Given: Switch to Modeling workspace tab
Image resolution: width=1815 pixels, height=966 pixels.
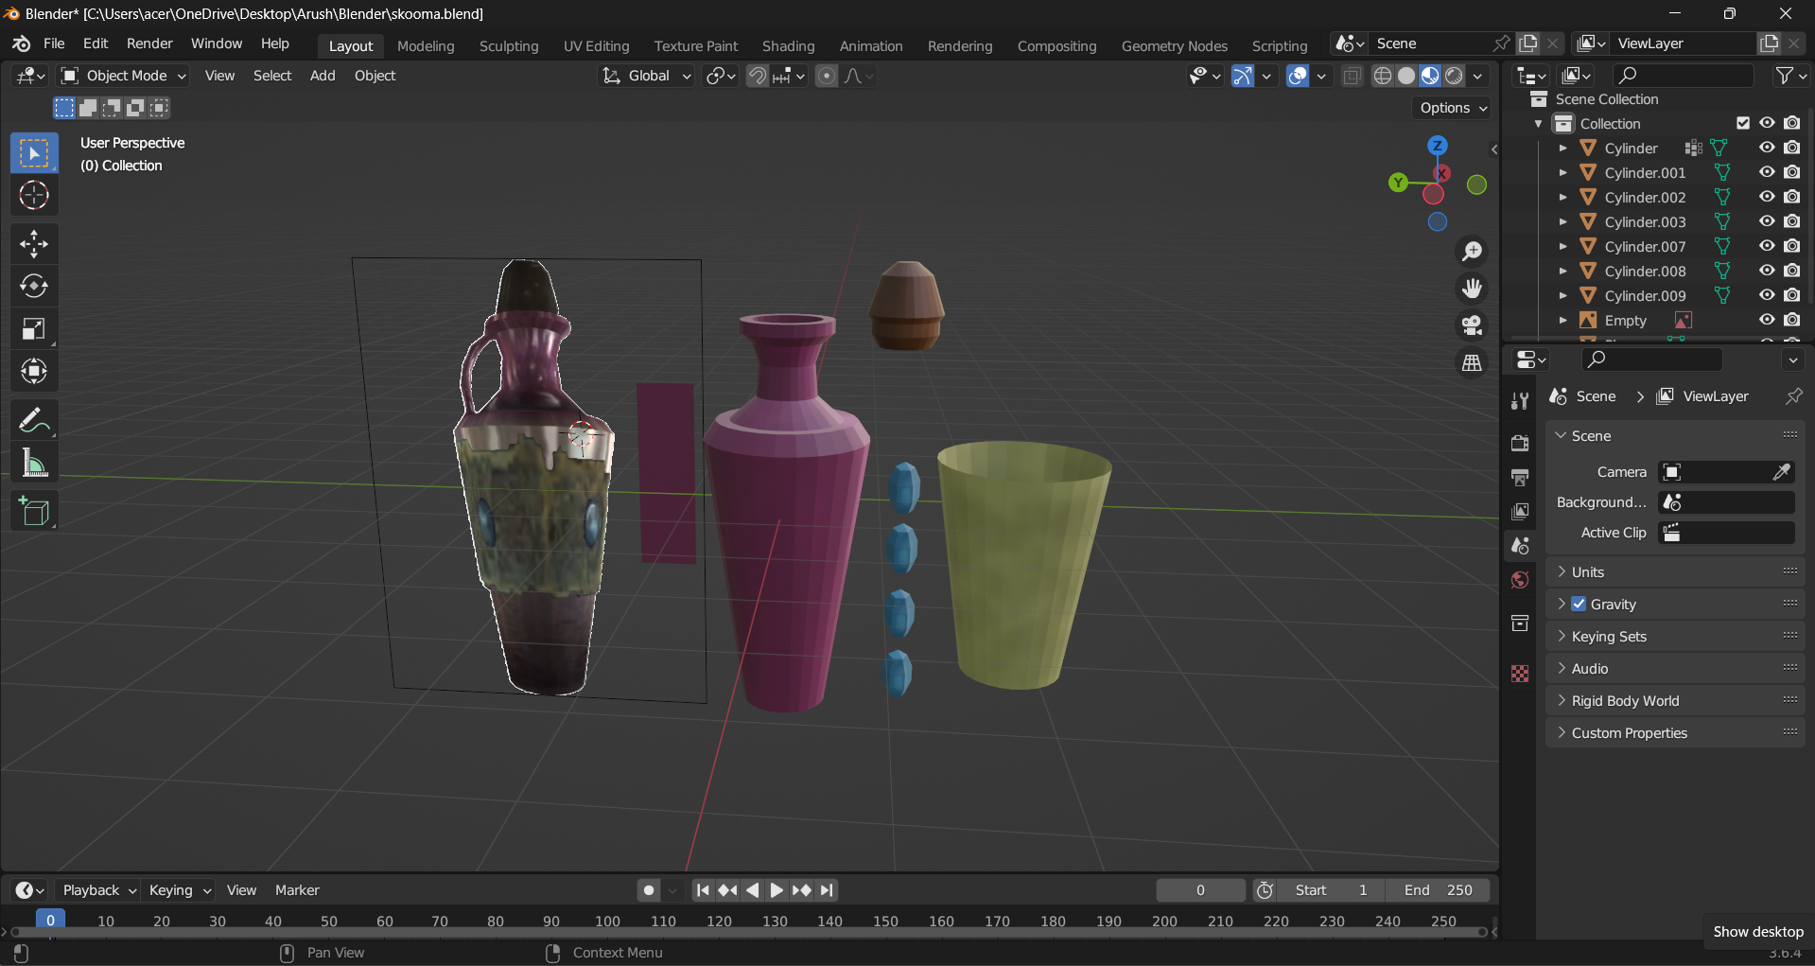Looking at the screenshot, I should 426,45.
